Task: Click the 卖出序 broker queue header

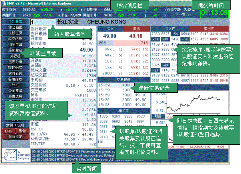Action: point(209,29)
